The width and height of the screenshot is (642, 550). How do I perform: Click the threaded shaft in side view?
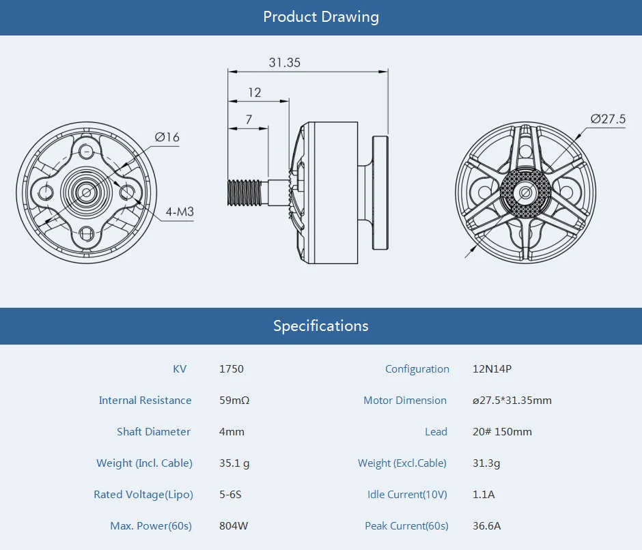pyautogui.click(x=245, y=192)
